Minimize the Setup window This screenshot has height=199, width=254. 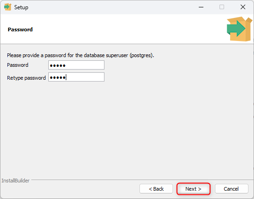[x=201, y=7]
